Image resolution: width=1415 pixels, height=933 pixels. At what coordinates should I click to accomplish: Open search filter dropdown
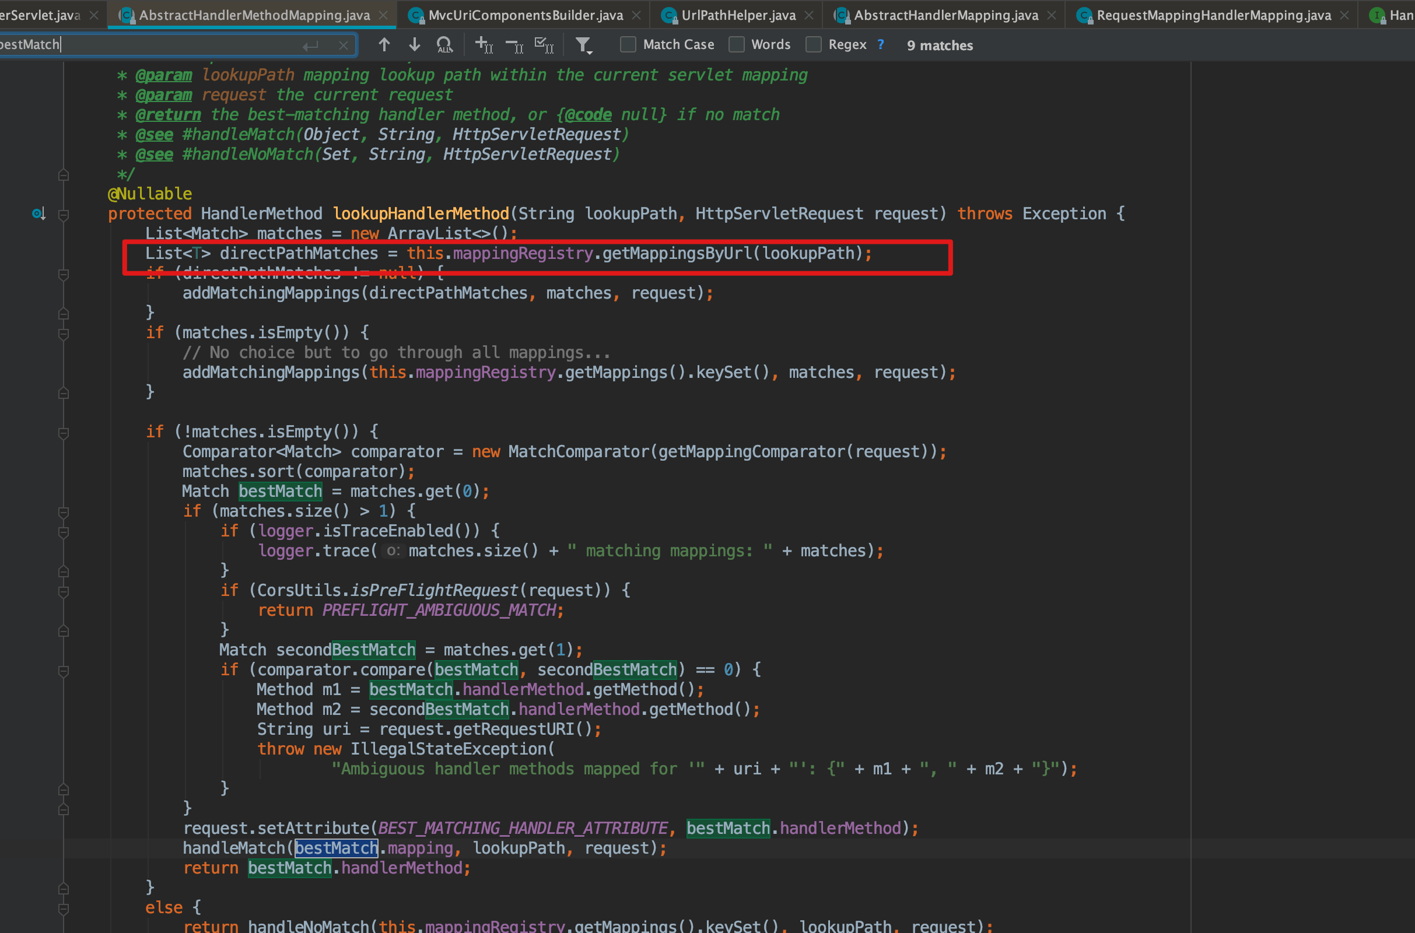click(584, 45)
